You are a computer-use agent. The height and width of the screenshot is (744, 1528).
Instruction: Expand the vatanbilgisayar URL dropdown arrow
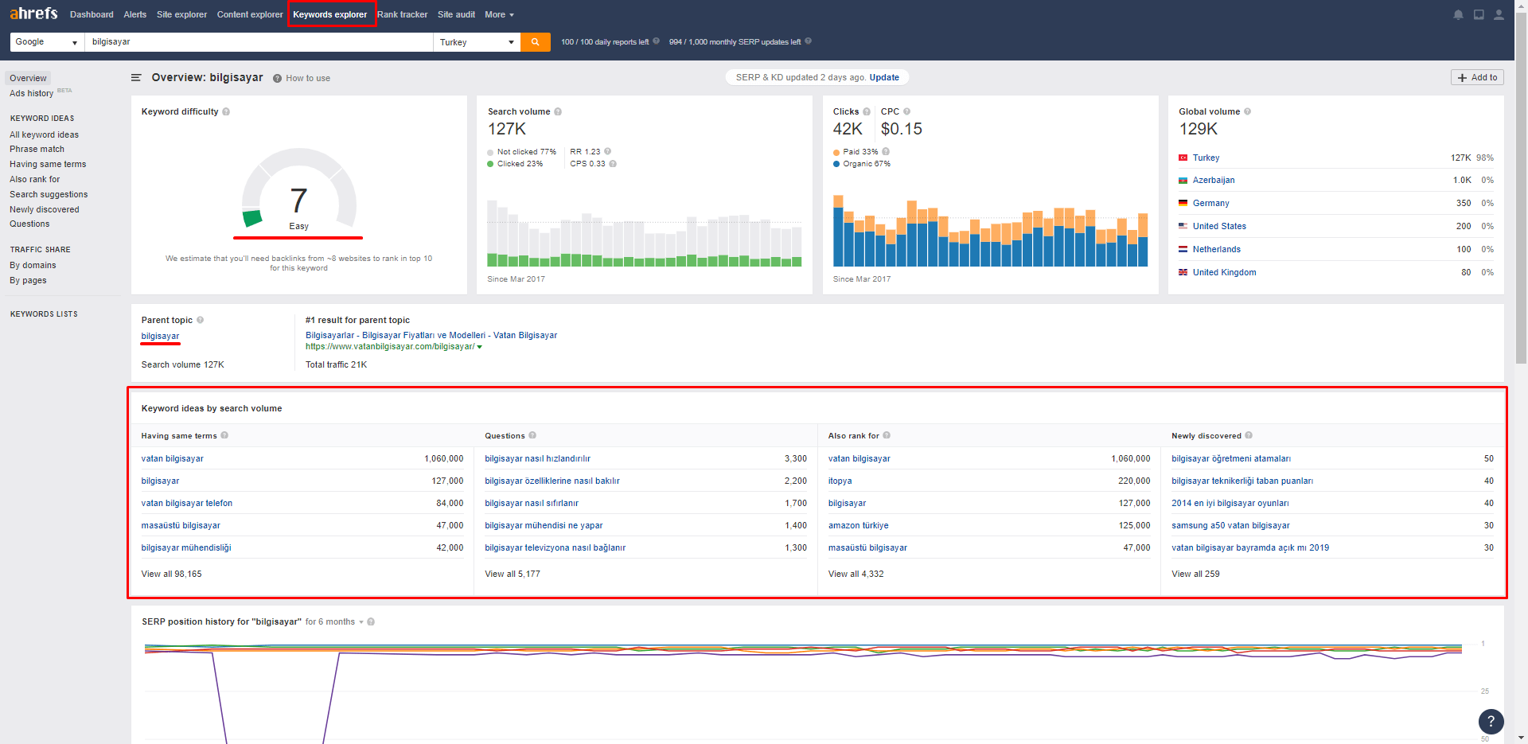tap(480, 347)
